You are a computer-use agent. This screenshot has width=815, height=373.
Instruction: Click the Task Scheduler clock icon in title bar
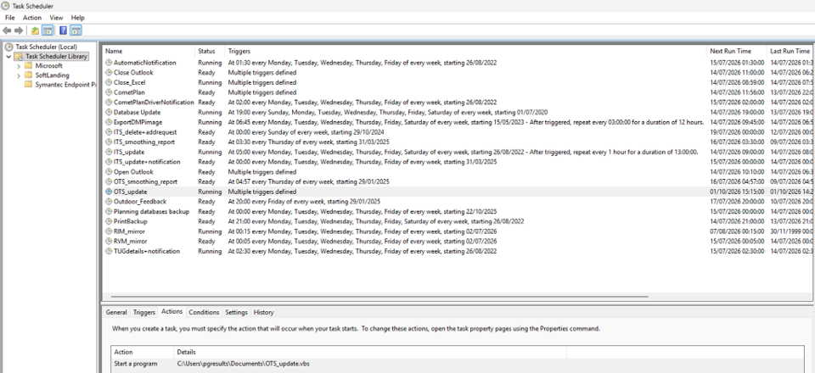coord(6,6)
